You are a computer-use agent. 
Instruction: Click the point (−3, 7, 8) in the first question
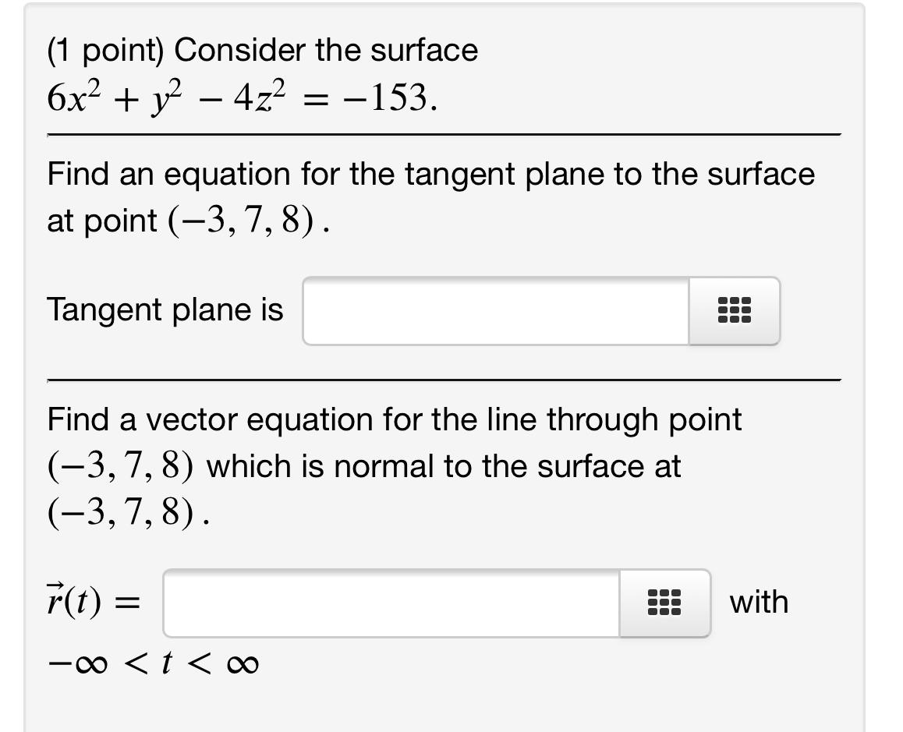coord(242,221)
